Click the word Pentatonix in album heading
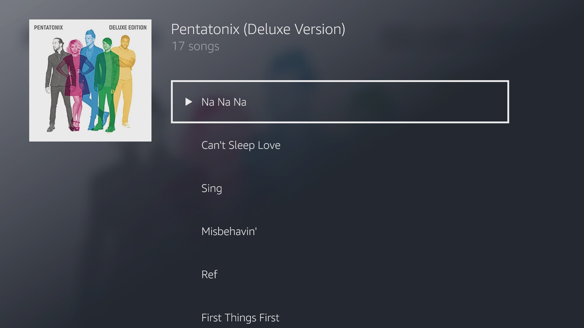This screenshot has height=328, width=584. click(205, 29)
